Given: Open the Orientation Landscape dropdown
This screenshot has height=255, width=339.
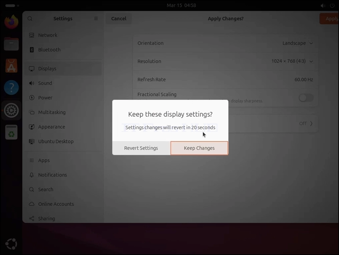Looking at the screenshot, I should 298,43.
